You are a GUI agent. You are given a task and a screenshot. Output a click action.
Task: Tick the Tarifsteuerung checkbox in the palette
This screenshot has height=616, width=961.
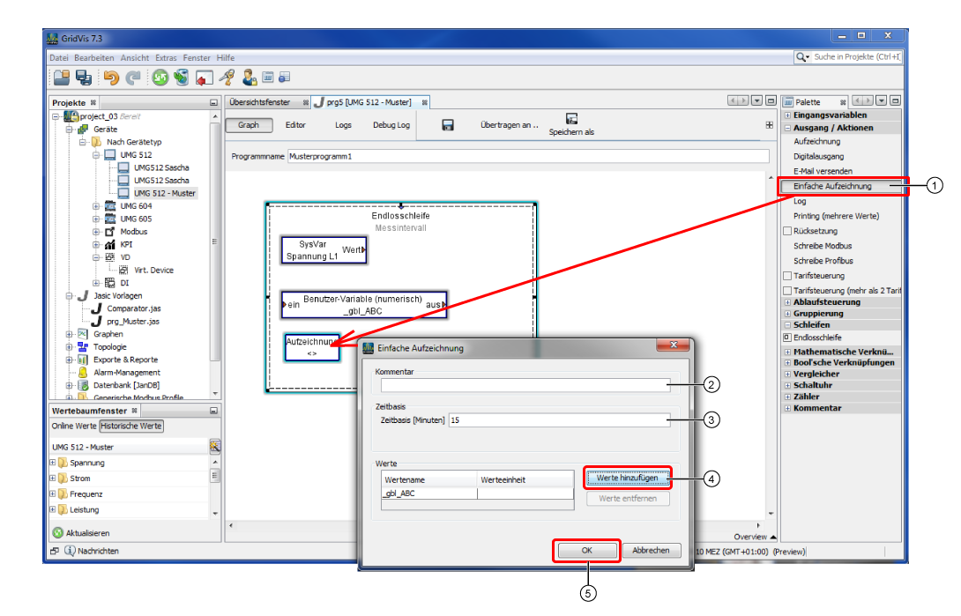tap(787, 276)
